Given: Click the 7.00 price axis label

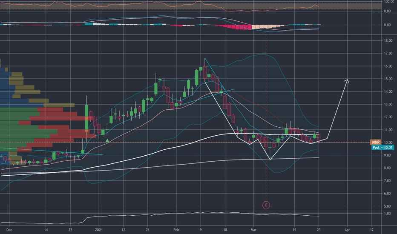Looking at the screenshot, I should coord(387,181).
